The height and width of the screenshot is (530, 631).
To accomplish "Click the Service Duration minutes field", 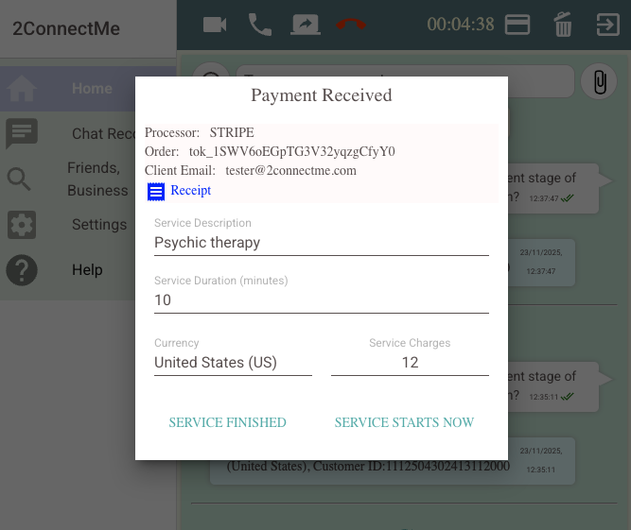I will (x=321, y=300).
